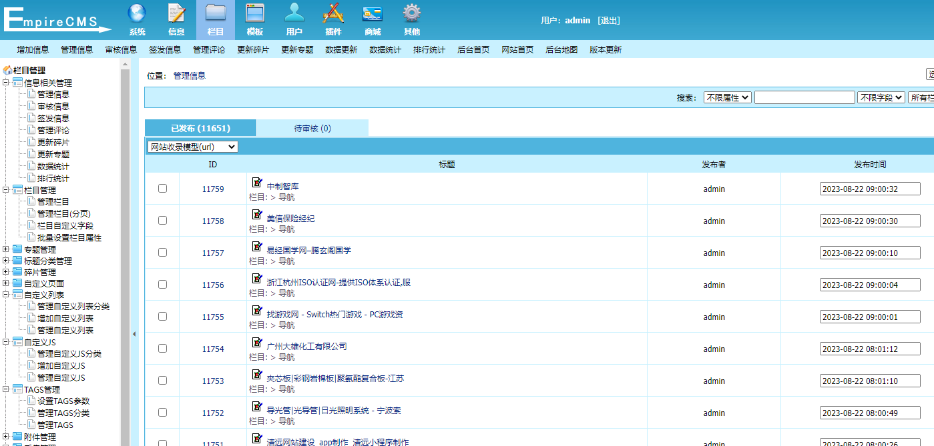Image resolution: width=934 pixels, height=446 pixels.
Task: Click the ID cell 11753
Action: point(213,381)
